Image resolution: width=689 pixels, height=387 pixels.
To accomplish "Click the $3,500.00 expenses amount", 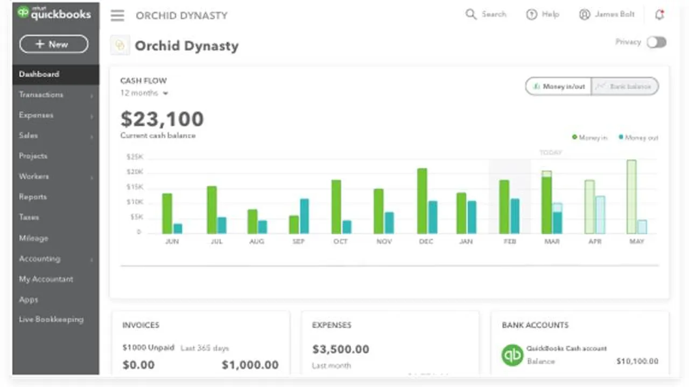I will point(341,349).
